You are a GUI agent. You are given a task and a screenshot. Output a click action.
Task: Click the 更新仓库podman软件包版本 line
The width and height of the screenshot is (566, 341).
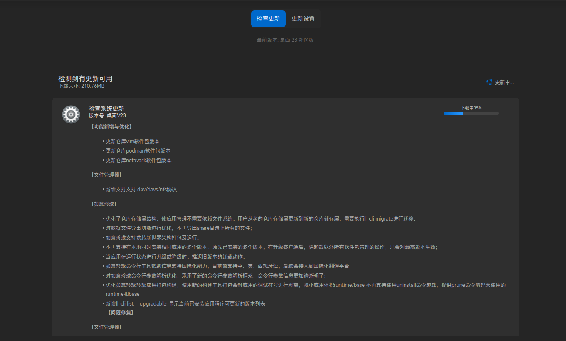[138, 151]
